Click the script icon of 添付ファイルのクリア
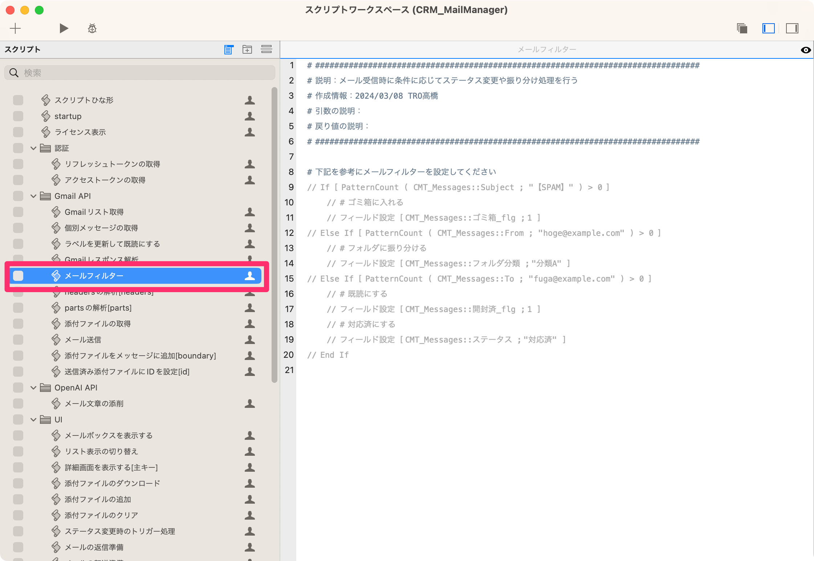The height and width of the screenshot is (561, 814). (x=56, y=515)
